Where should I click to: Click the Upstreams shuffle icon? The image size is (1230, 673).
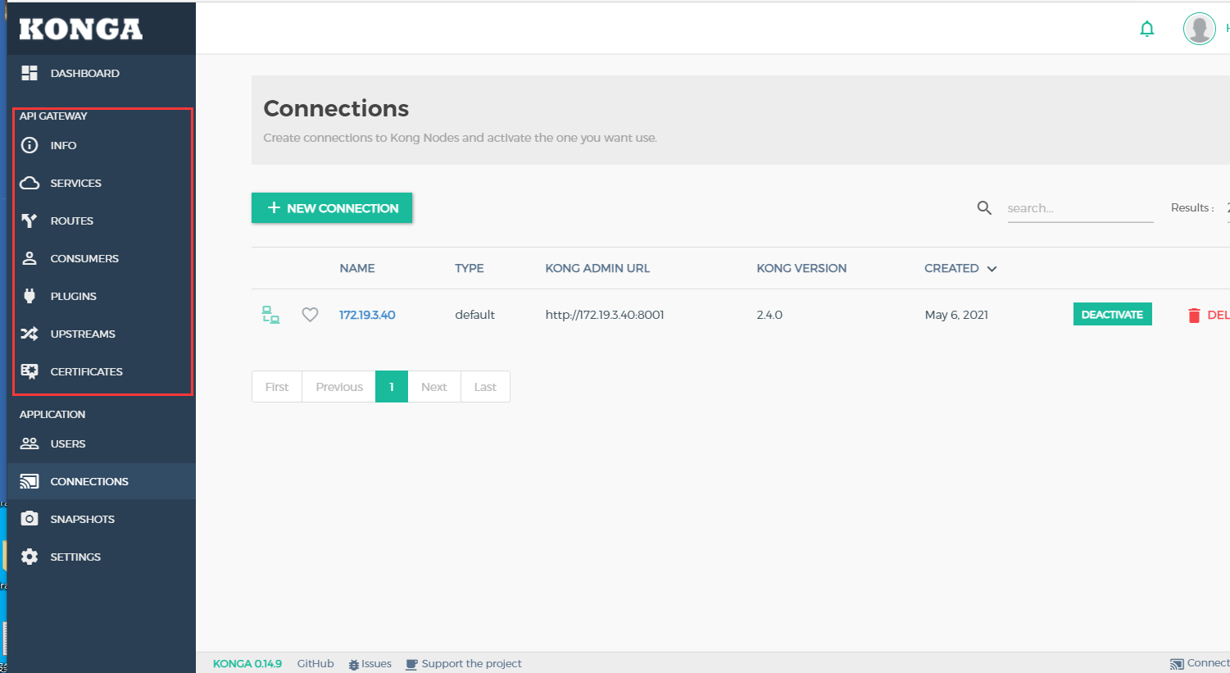pyautogui.click(x=30, y=334)
